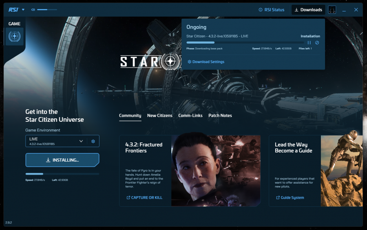Open game environment settings gear
367x230 pixels.
click(93, 141)
